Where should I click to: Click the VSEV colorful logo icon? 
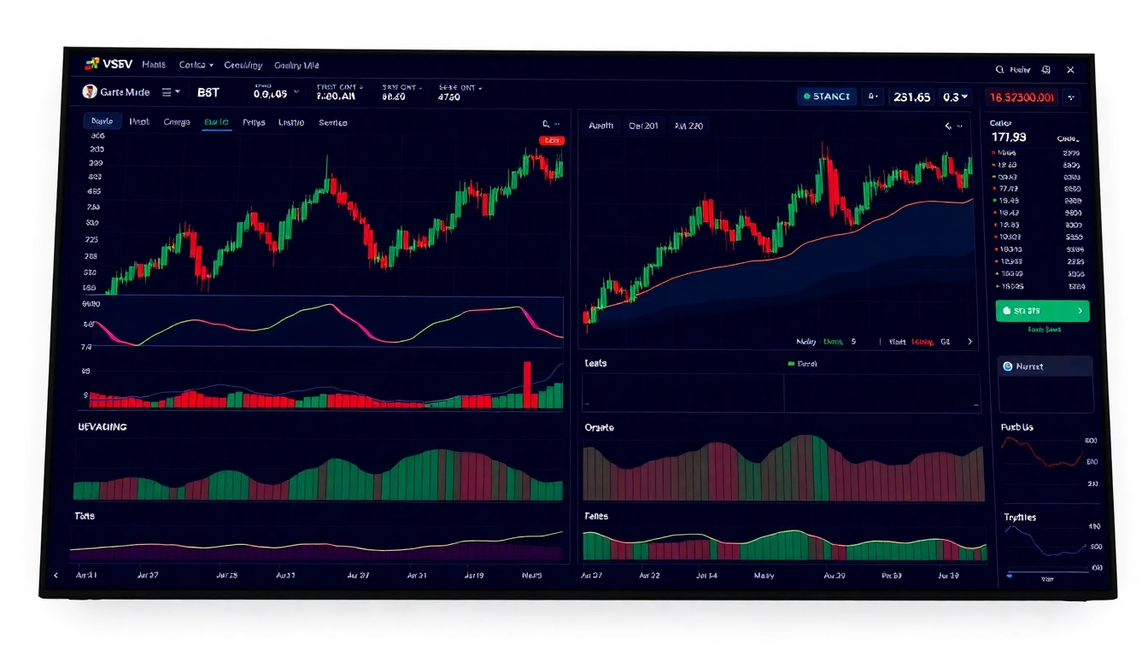click(x=92, y=64)
